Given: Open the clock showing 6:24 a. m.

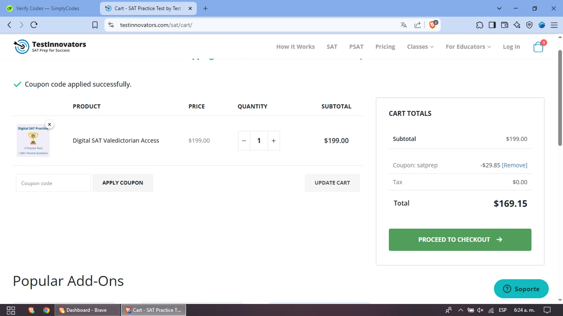Looking at the screenshot, I should 524,310.
